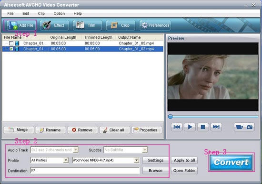The image size is (262, 184).
Task: Open Preferences from the toolbar
Action: click(155, 25)
